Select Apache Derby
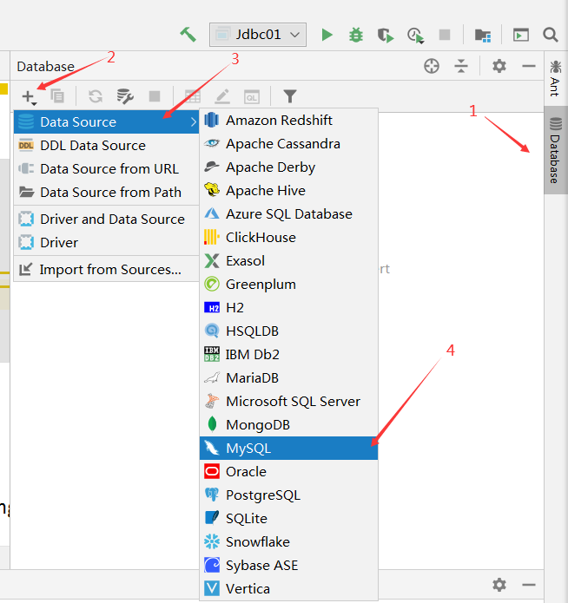Screen dimensions: 568x603 point(289,167)
